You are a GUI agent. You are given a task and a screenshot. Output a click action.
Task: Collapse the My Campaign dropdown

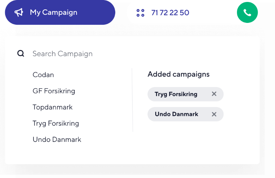pos(60,13)
